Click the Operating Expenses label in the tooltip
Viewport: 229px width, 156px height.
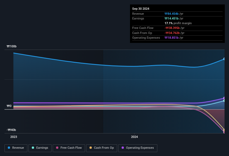(146, 38)
